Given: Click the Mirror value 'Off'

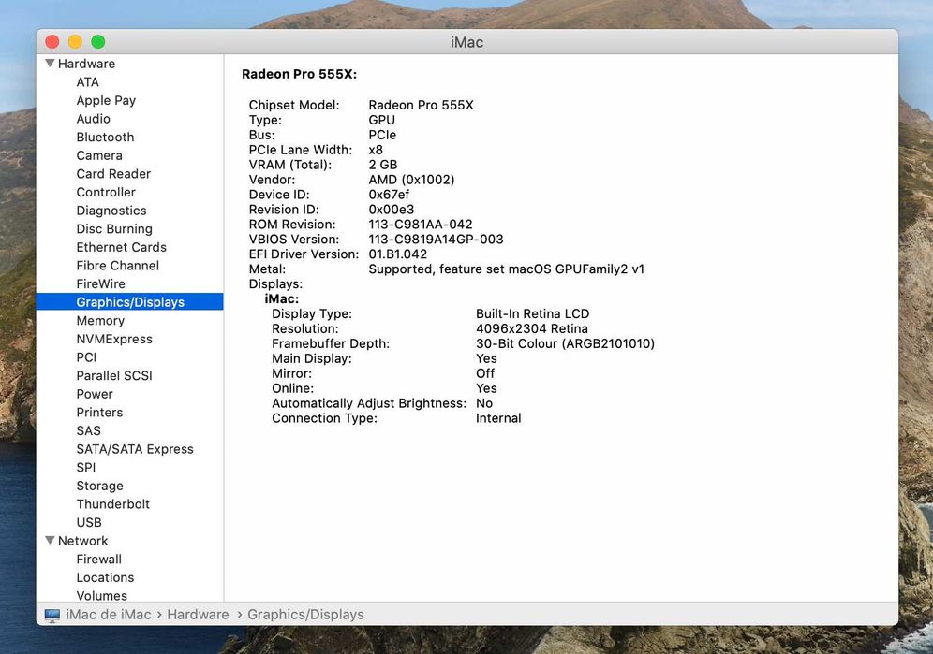Looking at the screenshot, I should [x=485, y=373].
